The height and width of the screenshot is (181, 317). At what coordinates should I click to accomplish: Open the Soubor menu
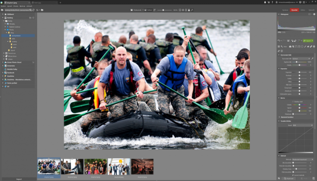coord(3,6)
